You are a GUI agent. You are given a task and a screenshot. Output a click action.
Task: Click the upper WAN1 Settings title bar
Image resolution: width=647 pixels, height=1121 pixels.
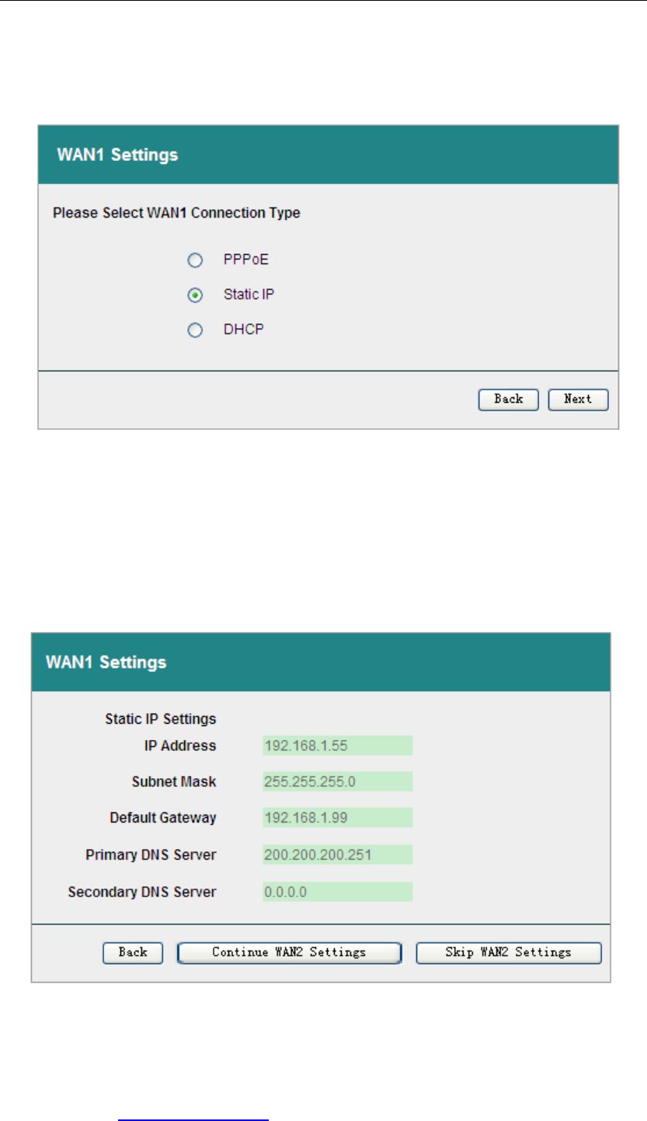pyautogui.click(x=329, y=155)
